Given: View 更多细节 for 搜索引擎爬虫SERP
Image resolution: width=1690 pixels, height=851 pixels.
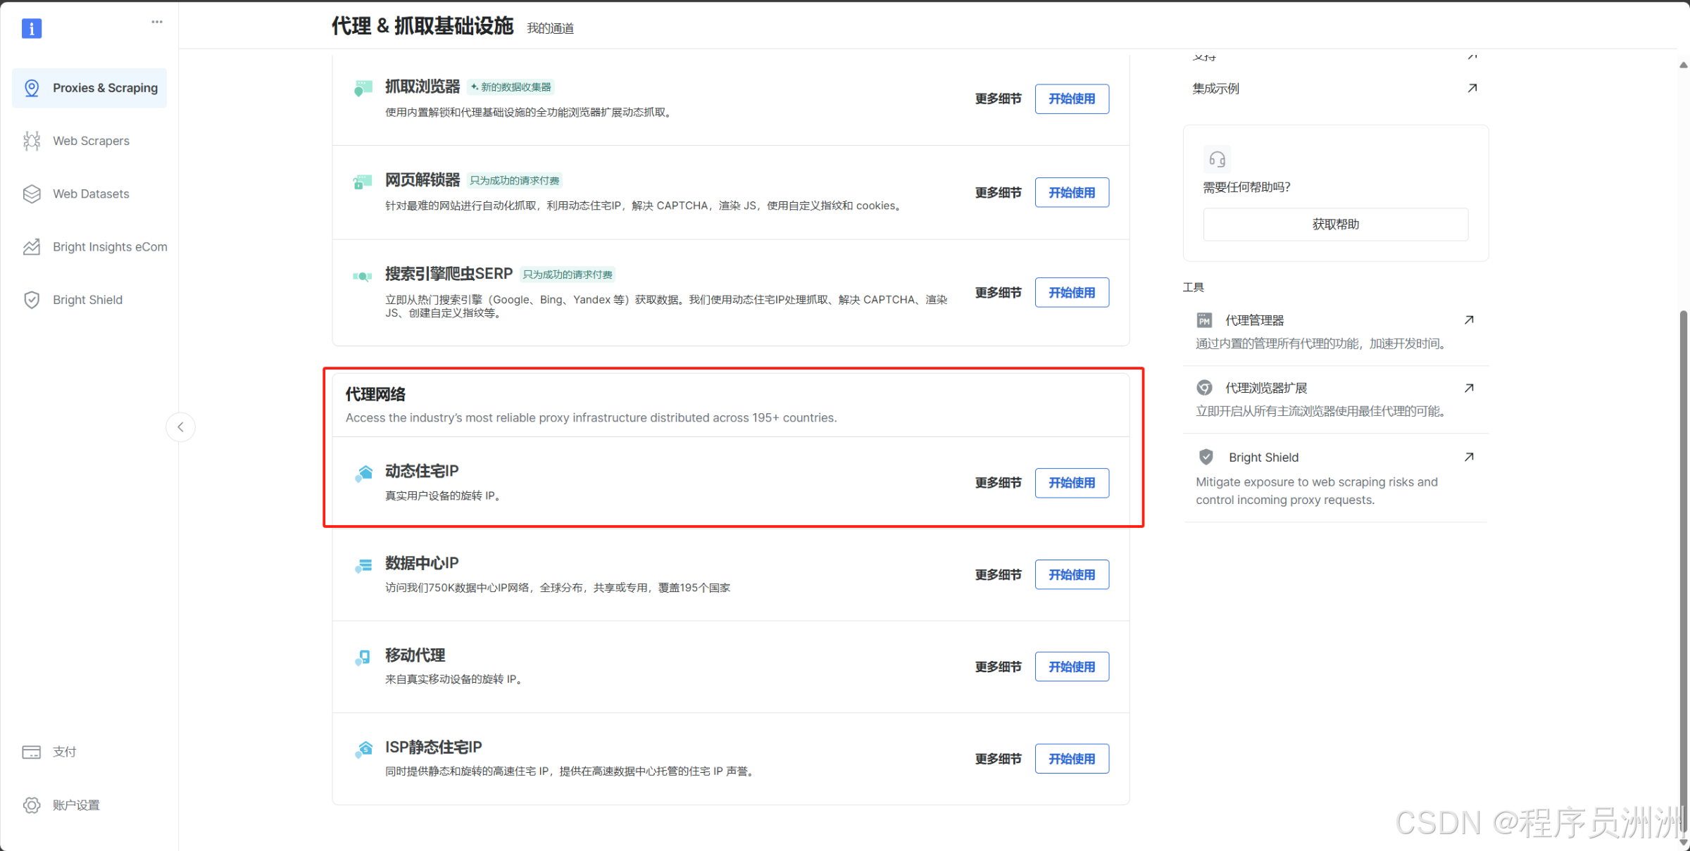Looking at the screenshot, I should (998, 292).
